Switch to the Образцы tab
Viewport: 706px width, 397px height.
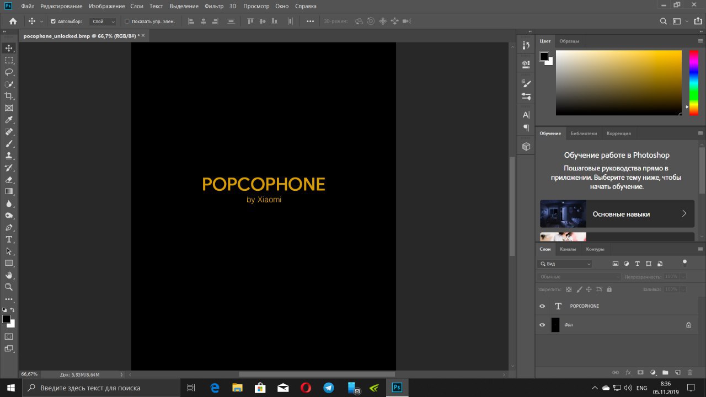point(569,41)
